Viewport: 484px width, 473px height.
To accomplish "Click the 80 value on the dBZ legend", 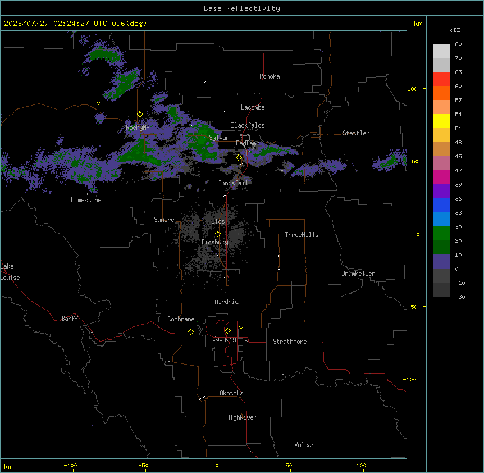I will [458, 44].
